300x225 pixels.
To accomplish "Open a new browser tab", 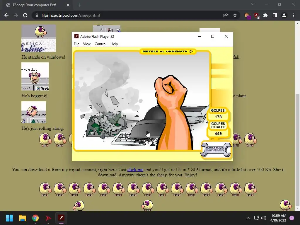I will click(x=79, y=5).
